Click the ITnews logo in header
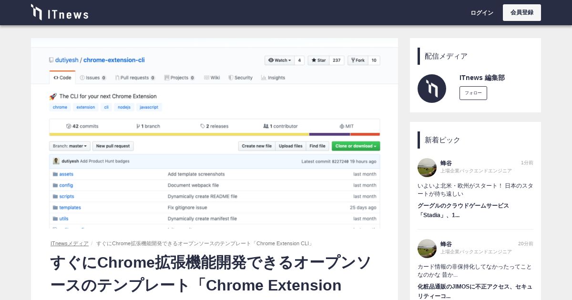This screenshot has width=572, height=300. tap(60, 12)
